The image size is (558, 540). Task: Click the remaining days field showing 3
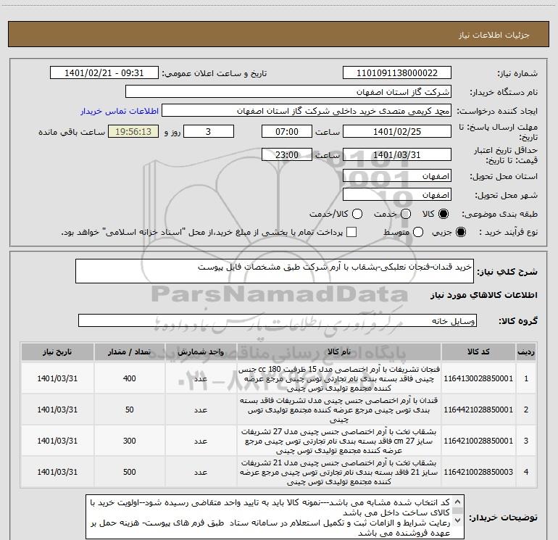point(209,131)
